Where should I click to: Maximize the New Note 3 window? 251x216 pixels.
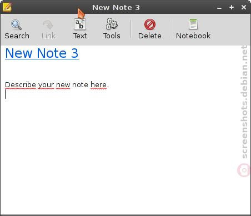pyautogui.click(x=232, y=7)
